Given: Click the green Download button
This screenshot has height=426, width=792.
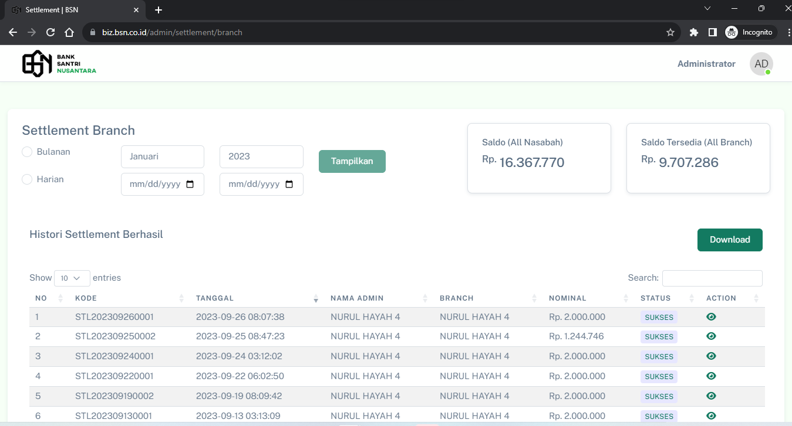Looking at the screenshot, I should tap(729, 240).
